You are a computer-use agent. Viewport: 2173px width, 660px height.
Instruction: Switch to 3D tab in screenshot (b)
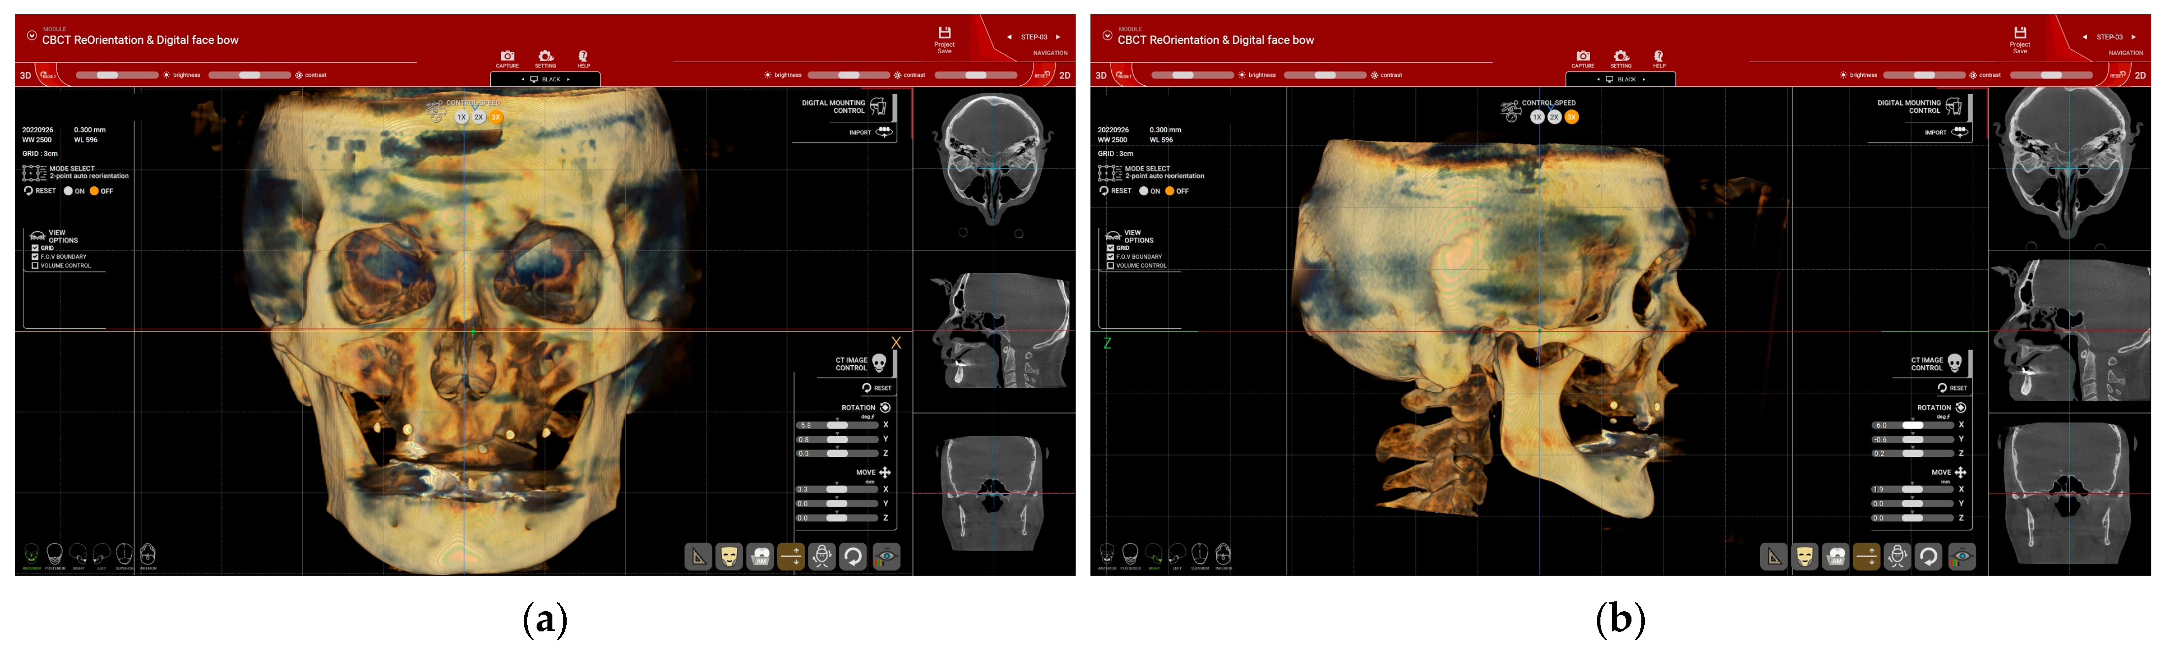pyautogui.click(x=1101, y=75)
